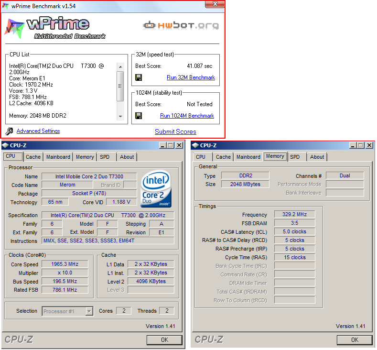
Task: Close the right CPU-Z memory window
Action: (x=369, y=145)
